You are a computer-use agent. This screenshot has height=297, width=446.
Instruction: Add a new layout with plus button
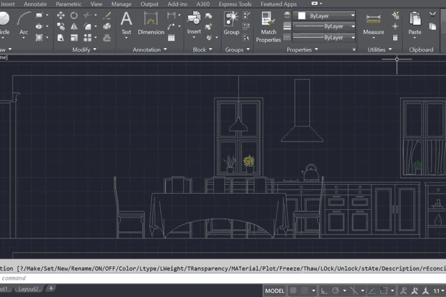51,289
